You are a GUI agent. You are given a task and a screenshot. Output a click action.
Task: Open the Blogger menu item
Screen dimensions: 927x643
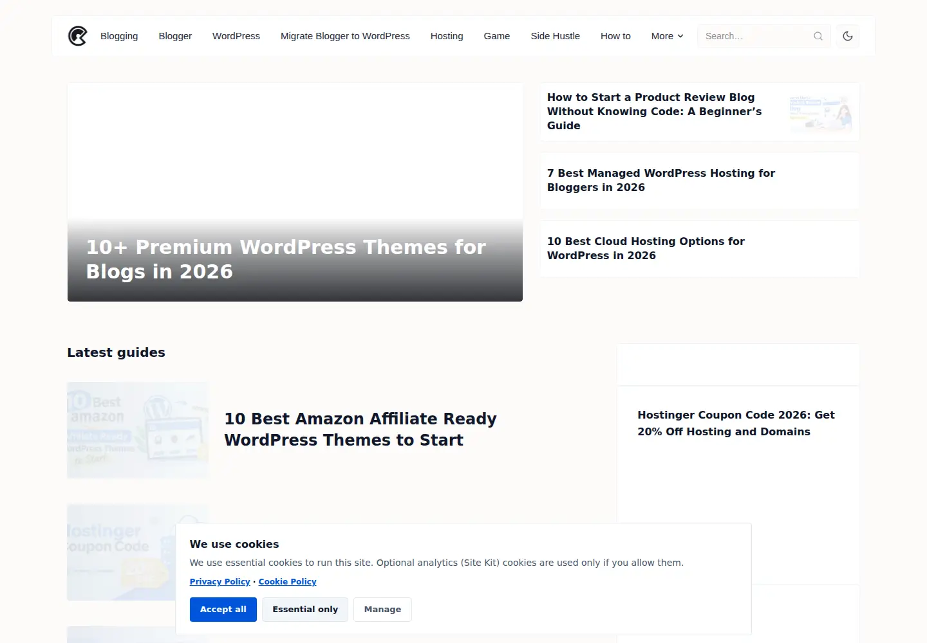click(x=175, y=36)
